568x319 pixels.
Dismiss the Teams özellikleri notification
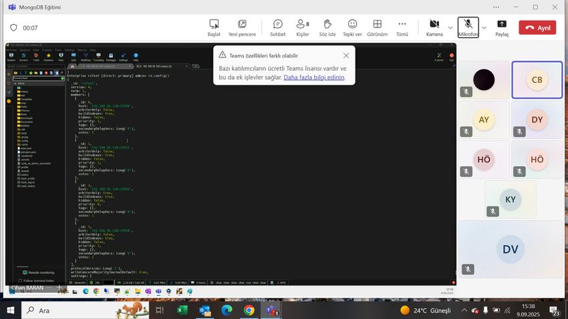coord(346,55)
